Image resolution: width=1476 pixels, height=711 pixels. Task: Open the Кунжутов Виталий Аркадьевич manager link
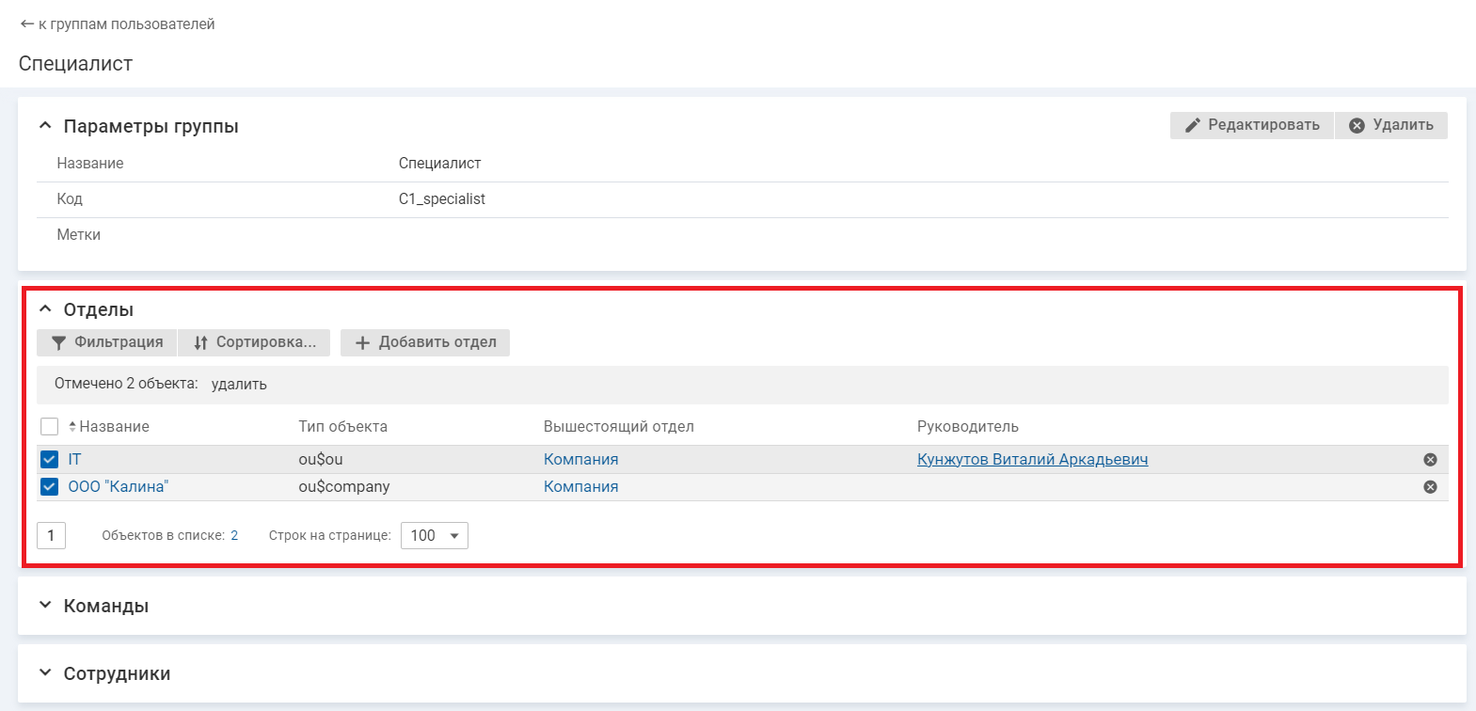point(1032,460)
